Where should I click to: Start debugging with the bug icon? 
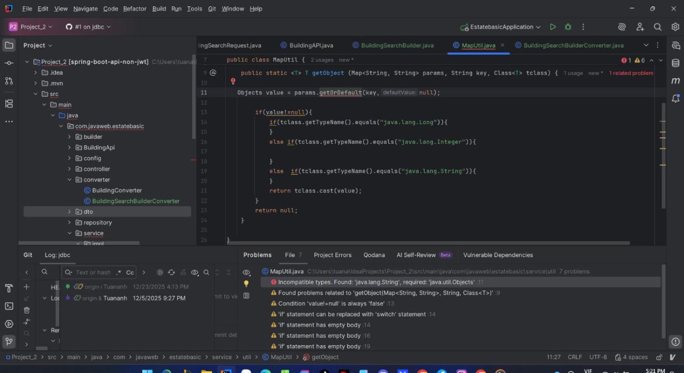pos(568,27)
